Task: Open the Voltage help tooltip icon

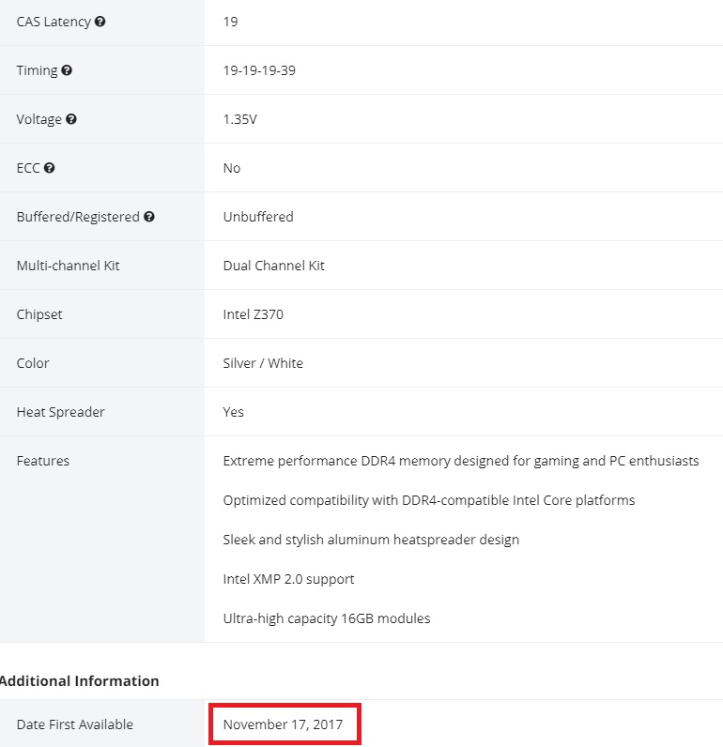Action: pyautogui.click(x=71, y=119)
